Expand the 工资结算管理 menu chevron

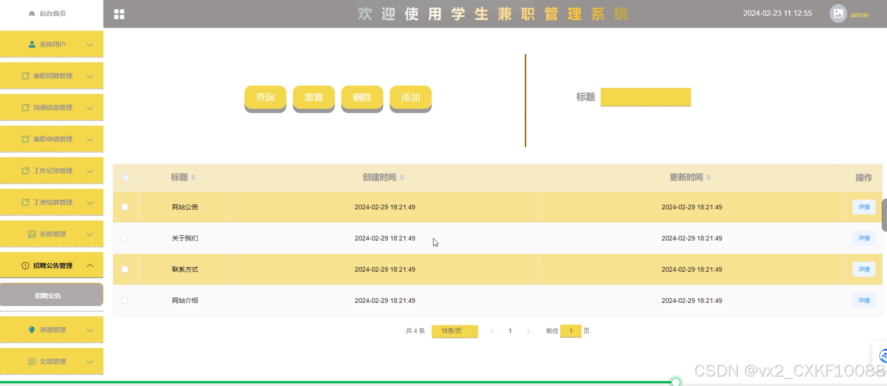(90, 203)
